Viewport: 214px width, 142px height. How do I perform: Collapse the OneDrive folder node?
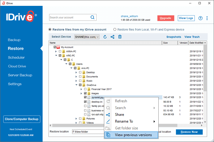coord(76,85)
